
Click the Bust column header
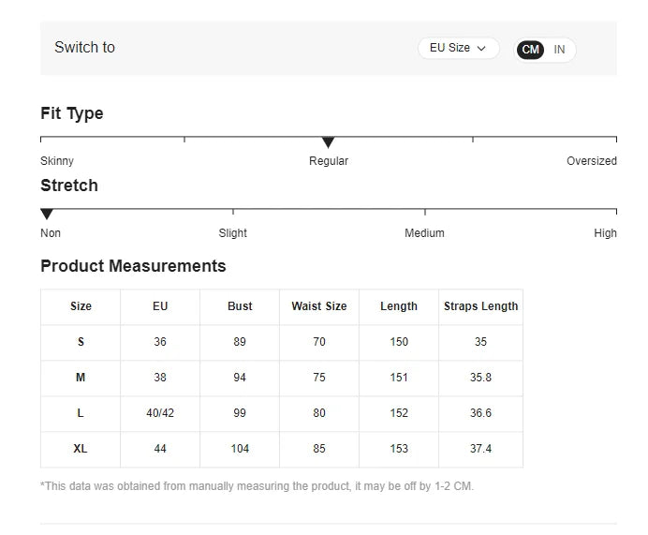click(240, 306)
